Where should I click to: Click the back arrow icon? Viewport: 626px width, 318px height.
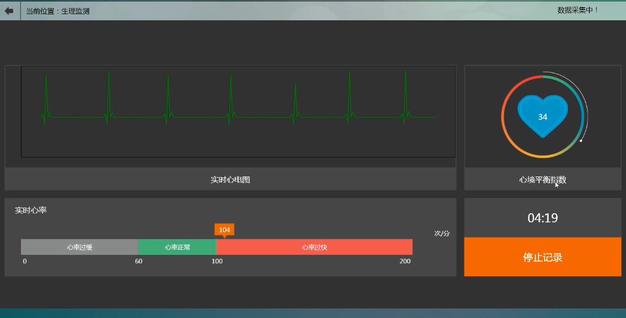[x=9, y=11]
